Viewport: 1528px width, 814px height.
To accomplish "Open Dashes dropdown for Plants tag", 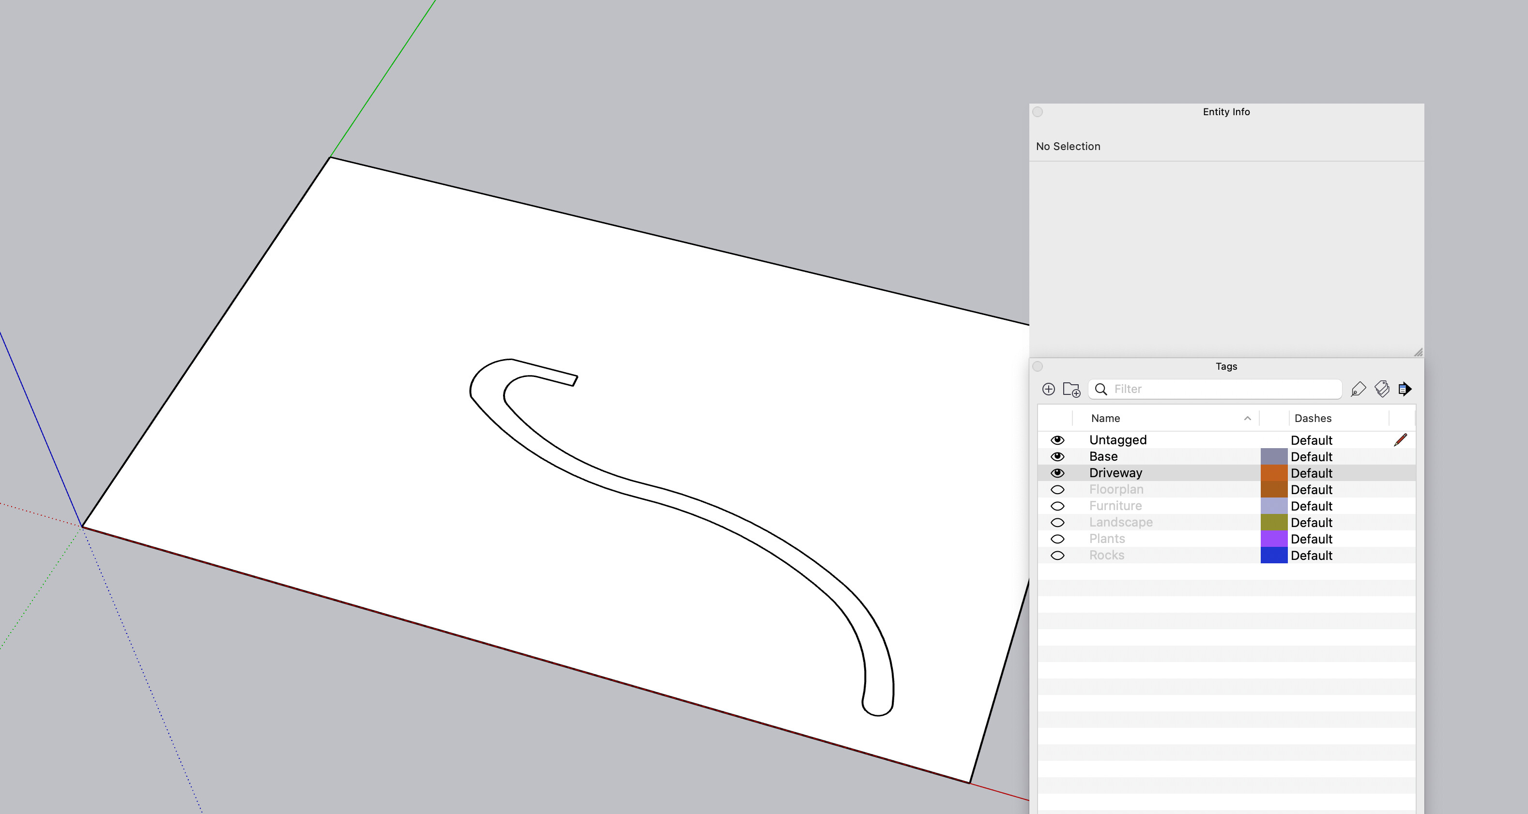I will [x=1311, y=539].
